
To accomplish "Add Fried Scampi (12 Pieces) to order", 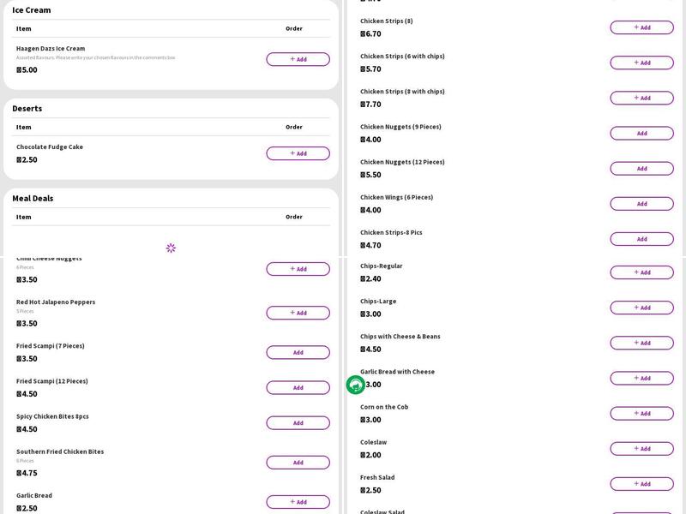I will tap(298, 387).
